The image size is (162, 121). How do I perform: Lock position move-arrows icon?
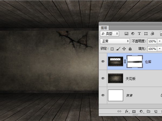point(124,49)
